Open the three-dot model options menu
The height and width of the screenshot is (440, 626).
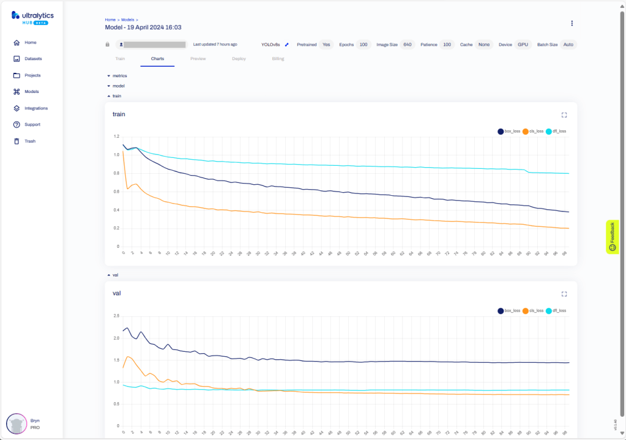[x=572, y=23]
